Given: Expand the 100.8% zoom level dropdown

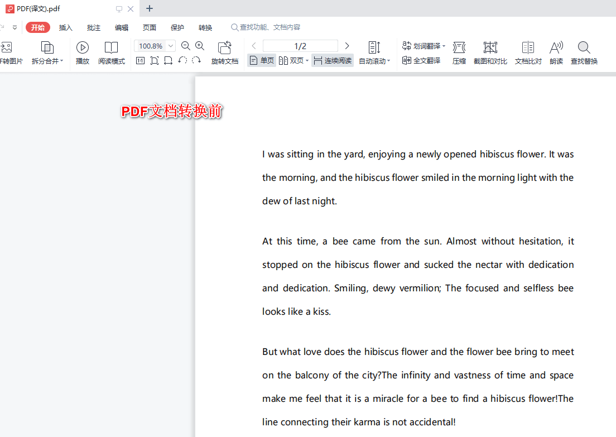Looking at the screenshot, I should click(x=171, y=46).
